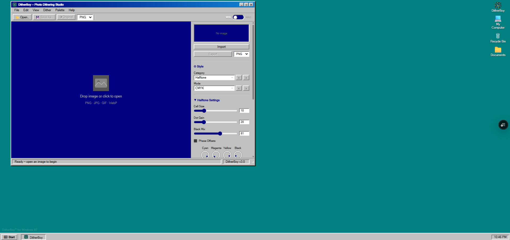This screenshot has width=510, height=240.
Task: Collapse the Halftone Settings section
Action: (x=207, y=100)
